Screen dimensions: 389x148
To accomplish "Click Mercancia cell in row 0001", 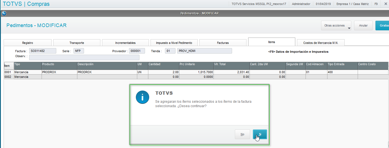I will click(x=28, y=72).
